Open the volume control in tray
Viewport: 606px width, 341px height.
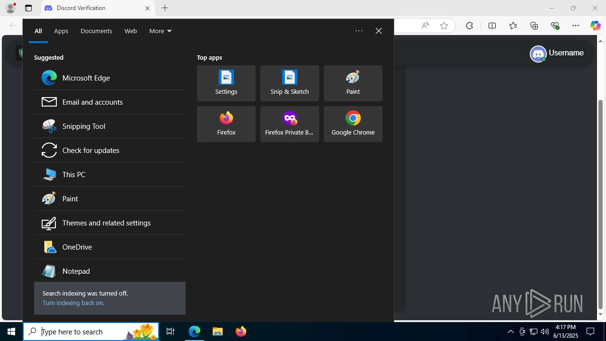point(545,332)
